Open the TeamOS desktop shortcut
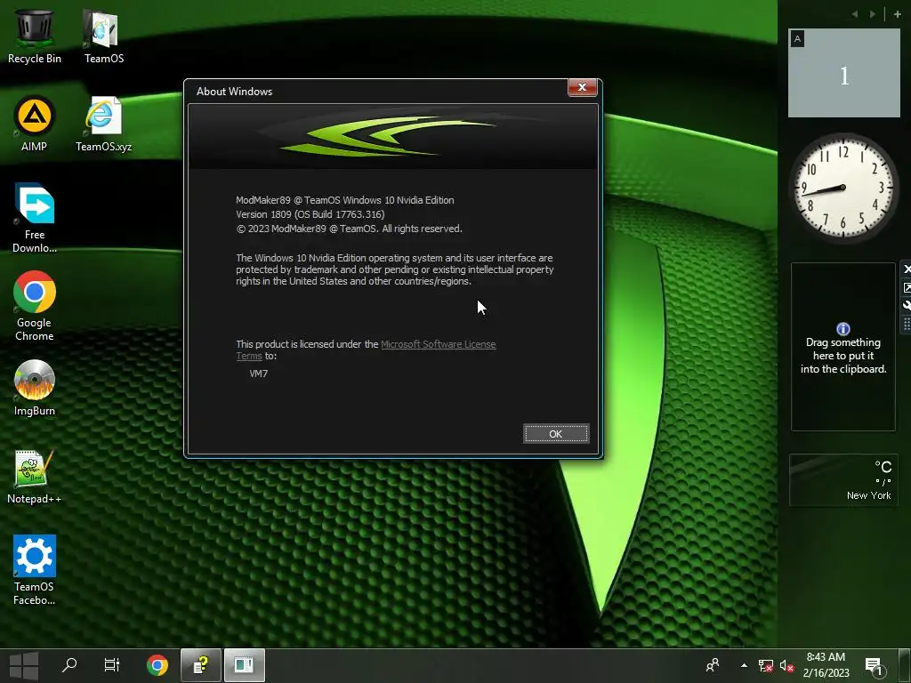 [103, 36]
